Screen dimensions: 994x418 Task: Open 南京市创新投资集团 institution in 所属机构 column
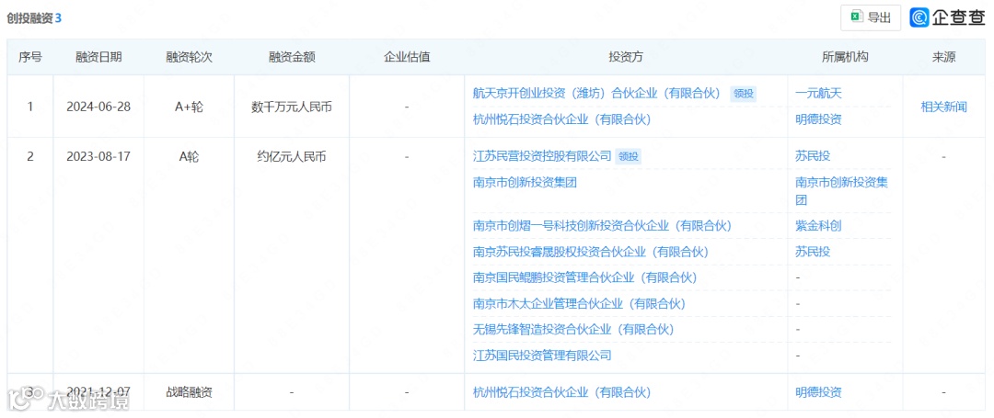point(842,191)
